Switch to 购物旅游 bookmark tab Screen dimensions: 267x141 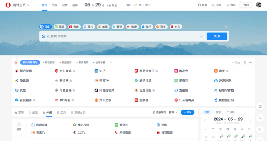pos(49,62)
